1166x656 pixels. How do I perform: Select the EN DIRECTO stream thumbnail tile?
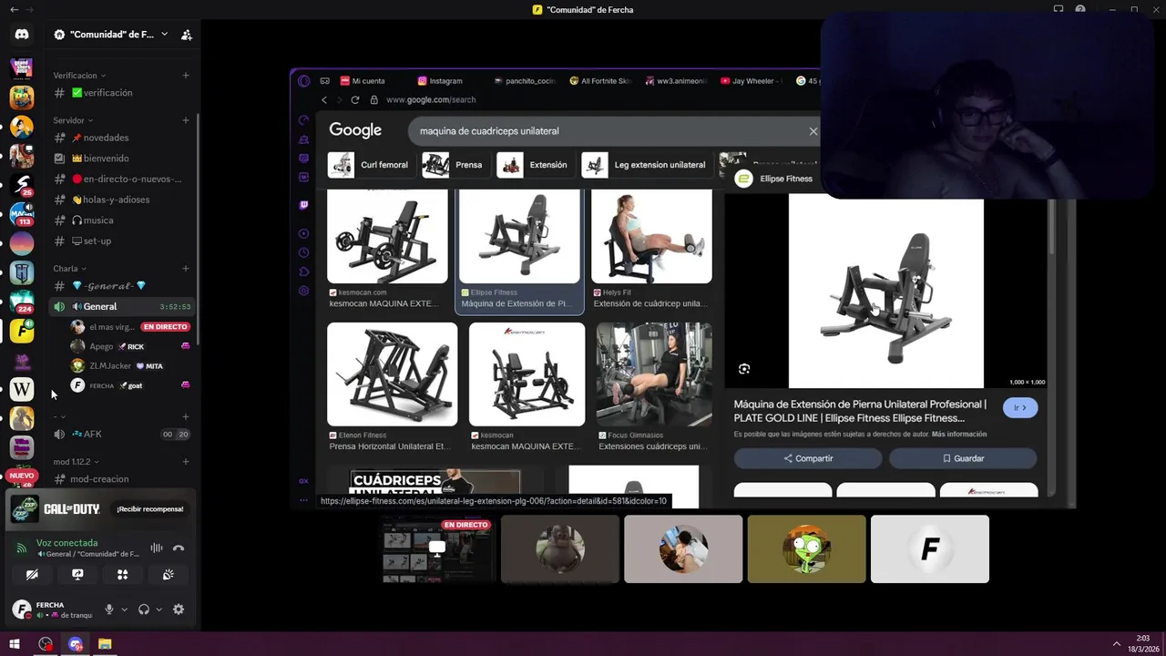[x=437, y=548]
